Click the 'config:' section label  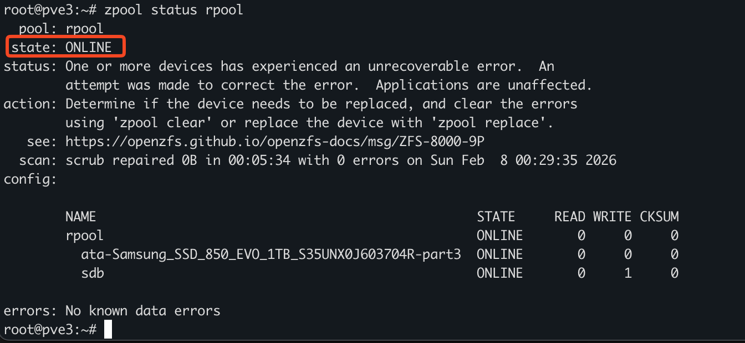(30, 179)
